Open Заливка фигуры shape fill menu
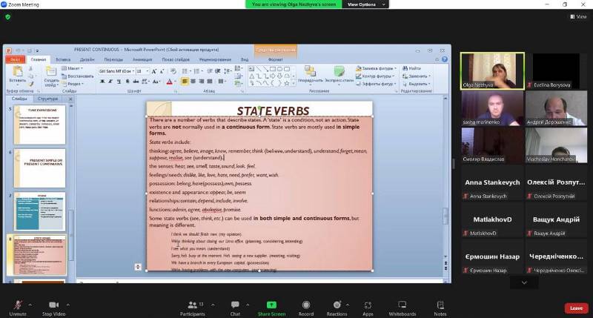 [x=377, y=68]
